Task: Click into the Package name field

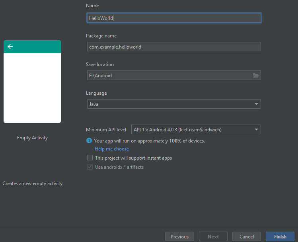Action: click(x=173, y=47)
